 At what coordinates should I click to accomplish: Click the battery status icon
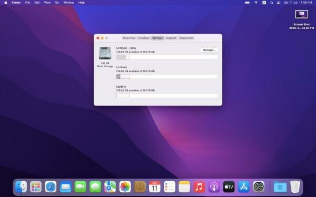(248, 3)
